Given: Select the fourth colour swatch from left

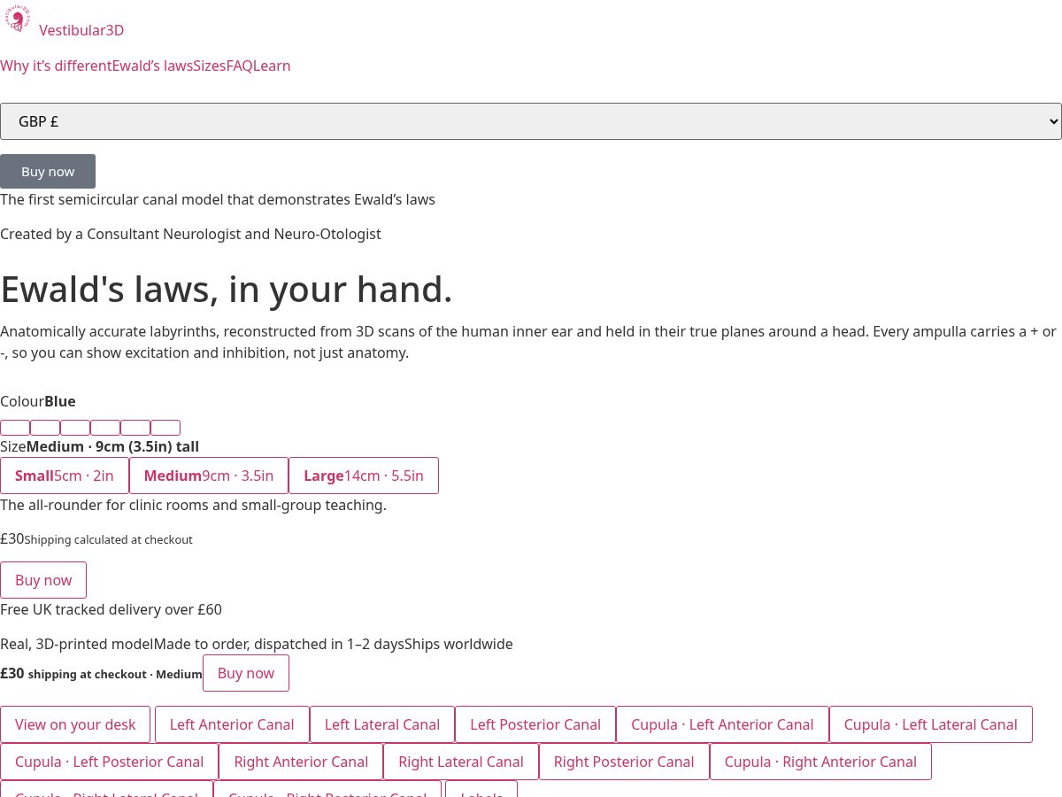Looking at the screenshot, I should tap(105, 428).
